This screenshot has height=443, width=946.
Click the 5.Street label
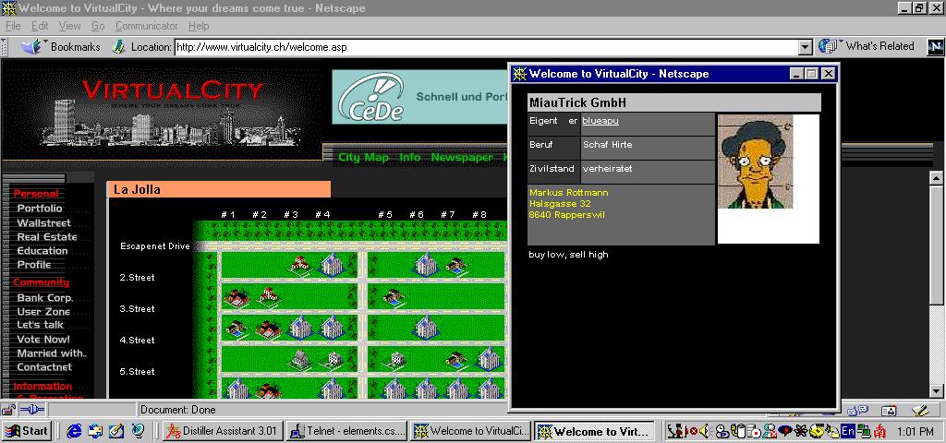(137, 371)
